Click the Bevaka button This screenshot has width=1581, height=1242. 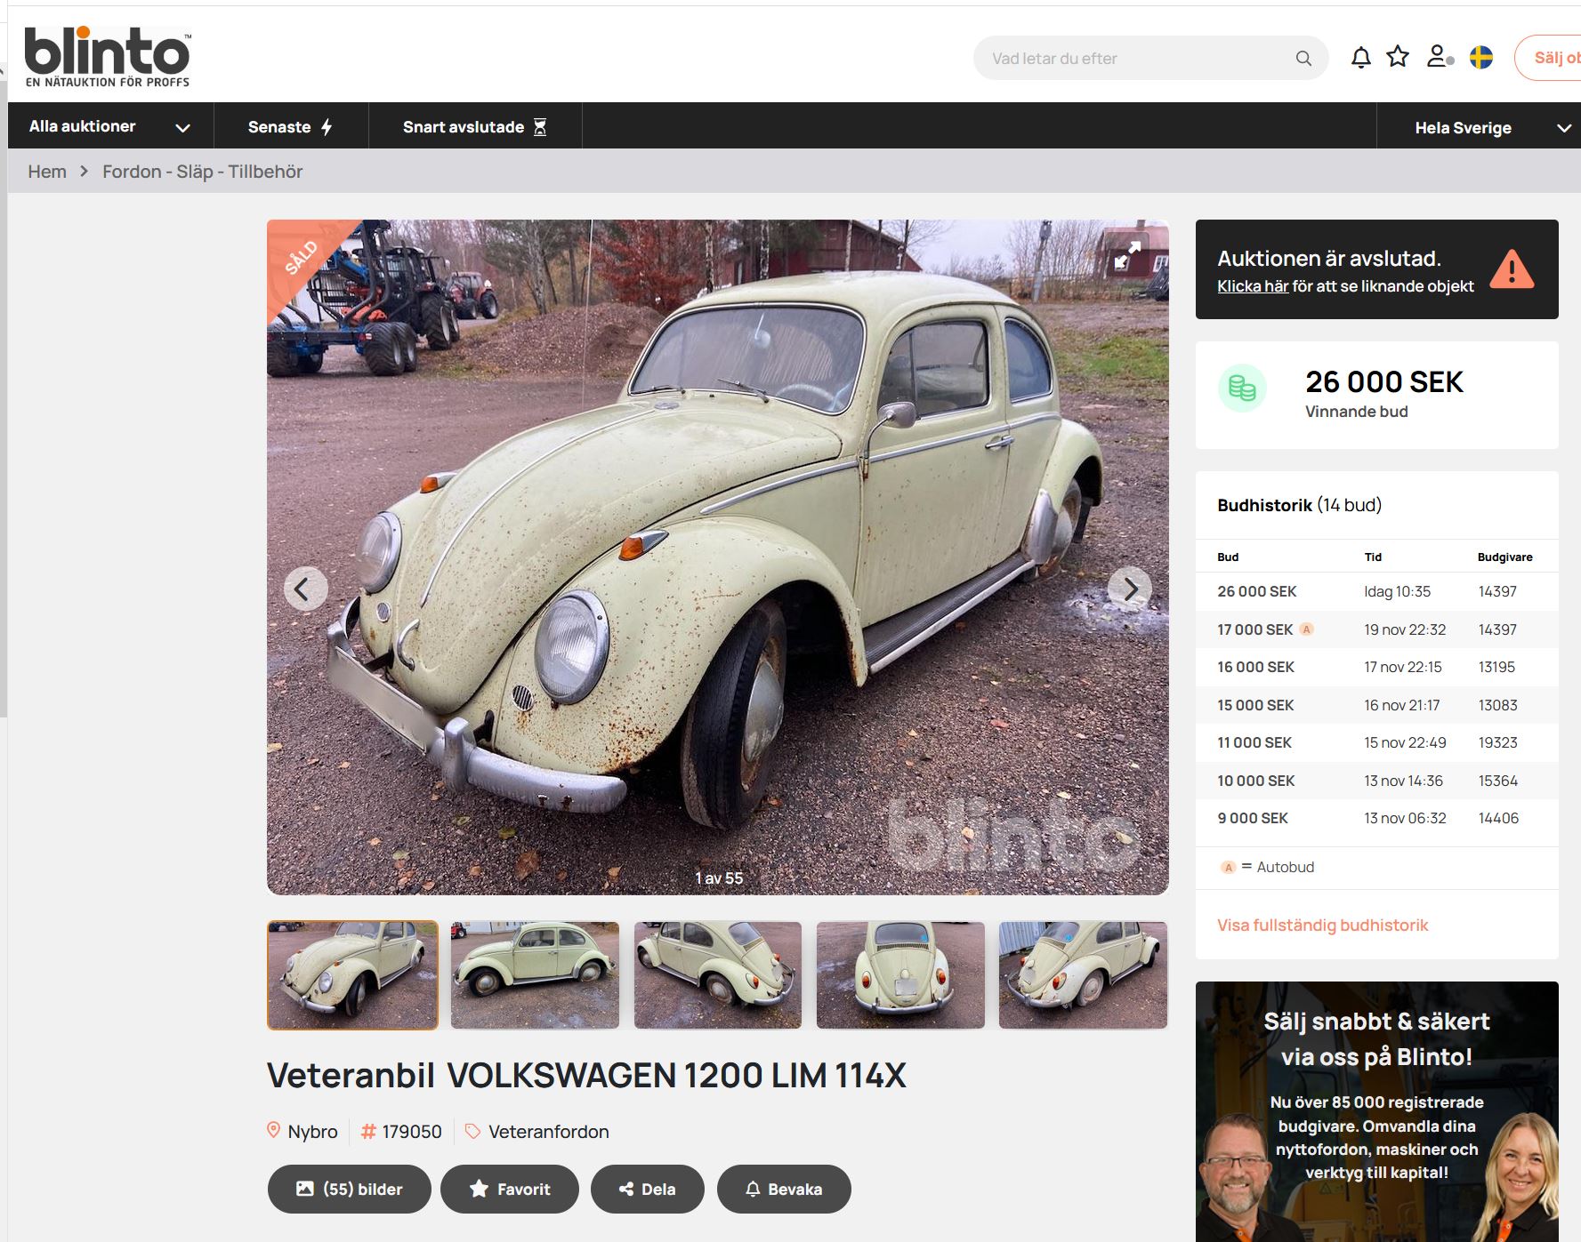click(784, 1189)
